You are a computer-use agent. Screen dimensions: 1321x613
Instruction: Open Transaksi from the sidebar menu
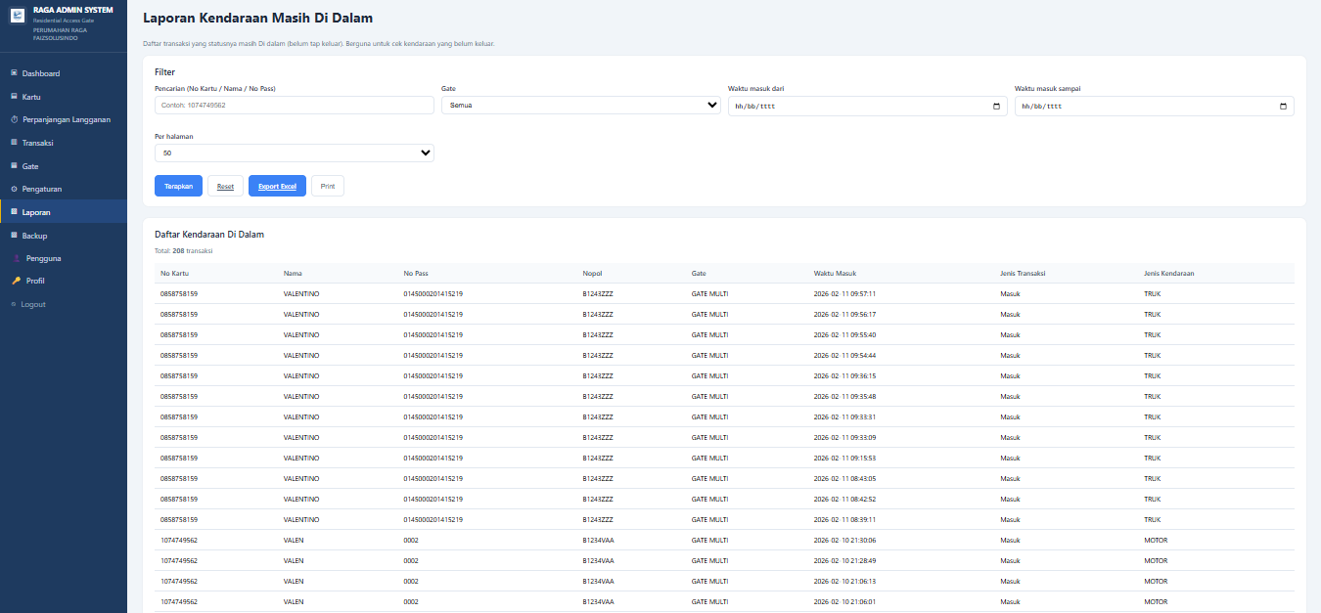coord(37,143)
